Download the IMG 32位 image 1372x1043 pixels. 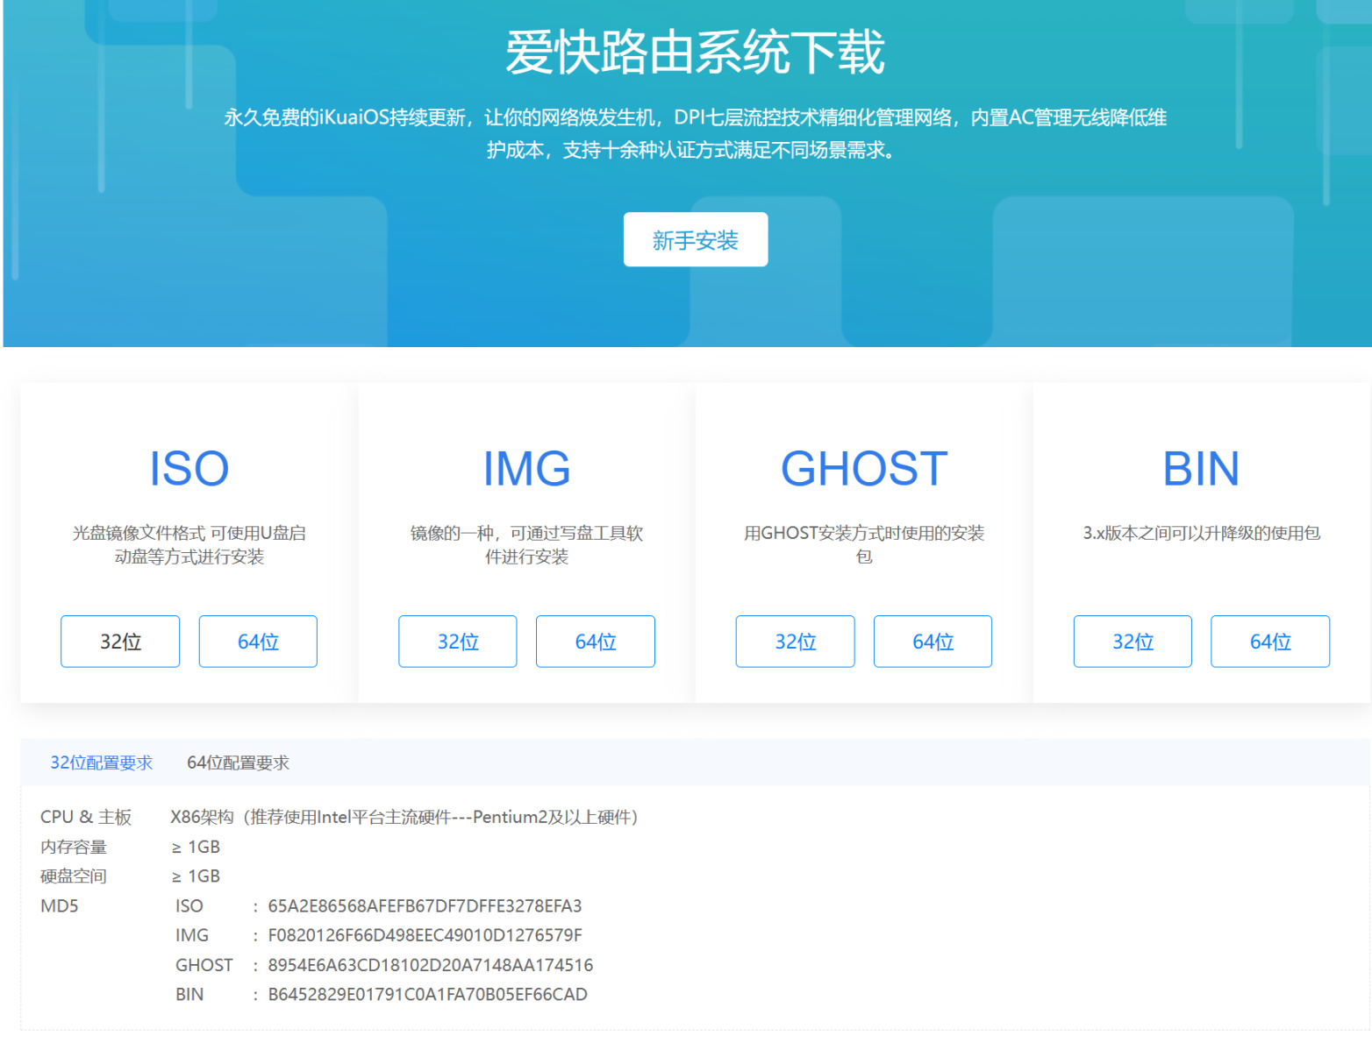pyautogui.click(x=458, y=642)
